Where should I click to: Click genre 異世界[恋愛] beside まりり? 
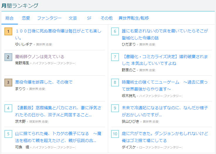coord(37,89)
